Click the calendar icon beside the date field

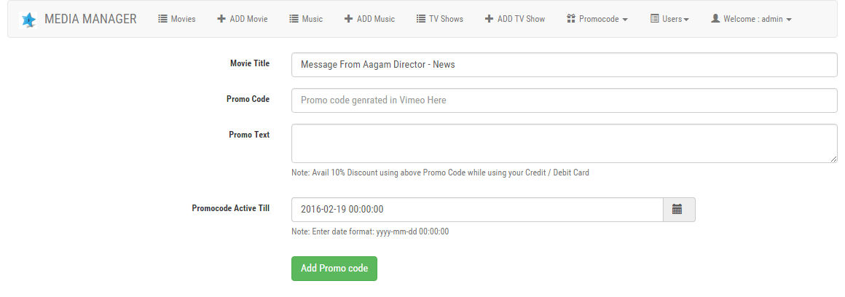coord(677,209)
